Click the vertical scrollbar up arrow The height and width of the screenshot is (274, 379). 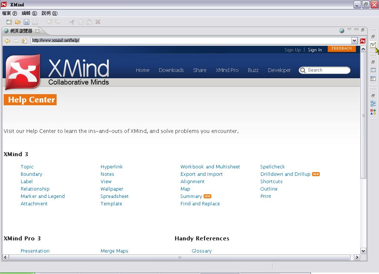coord(363,49)
